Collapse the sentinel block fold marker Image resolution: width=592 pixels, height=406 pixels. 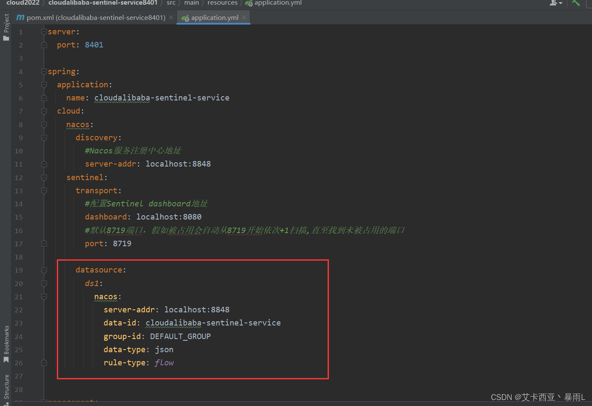point(44,178)
